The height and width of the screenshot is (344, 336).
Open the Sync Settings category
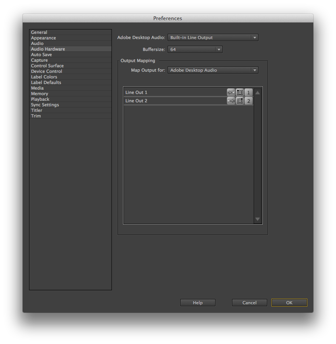pos(70,105)
